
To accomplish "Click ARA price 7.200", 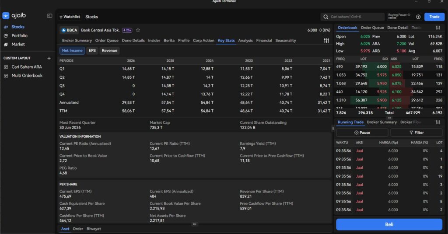I will (401, 44).
